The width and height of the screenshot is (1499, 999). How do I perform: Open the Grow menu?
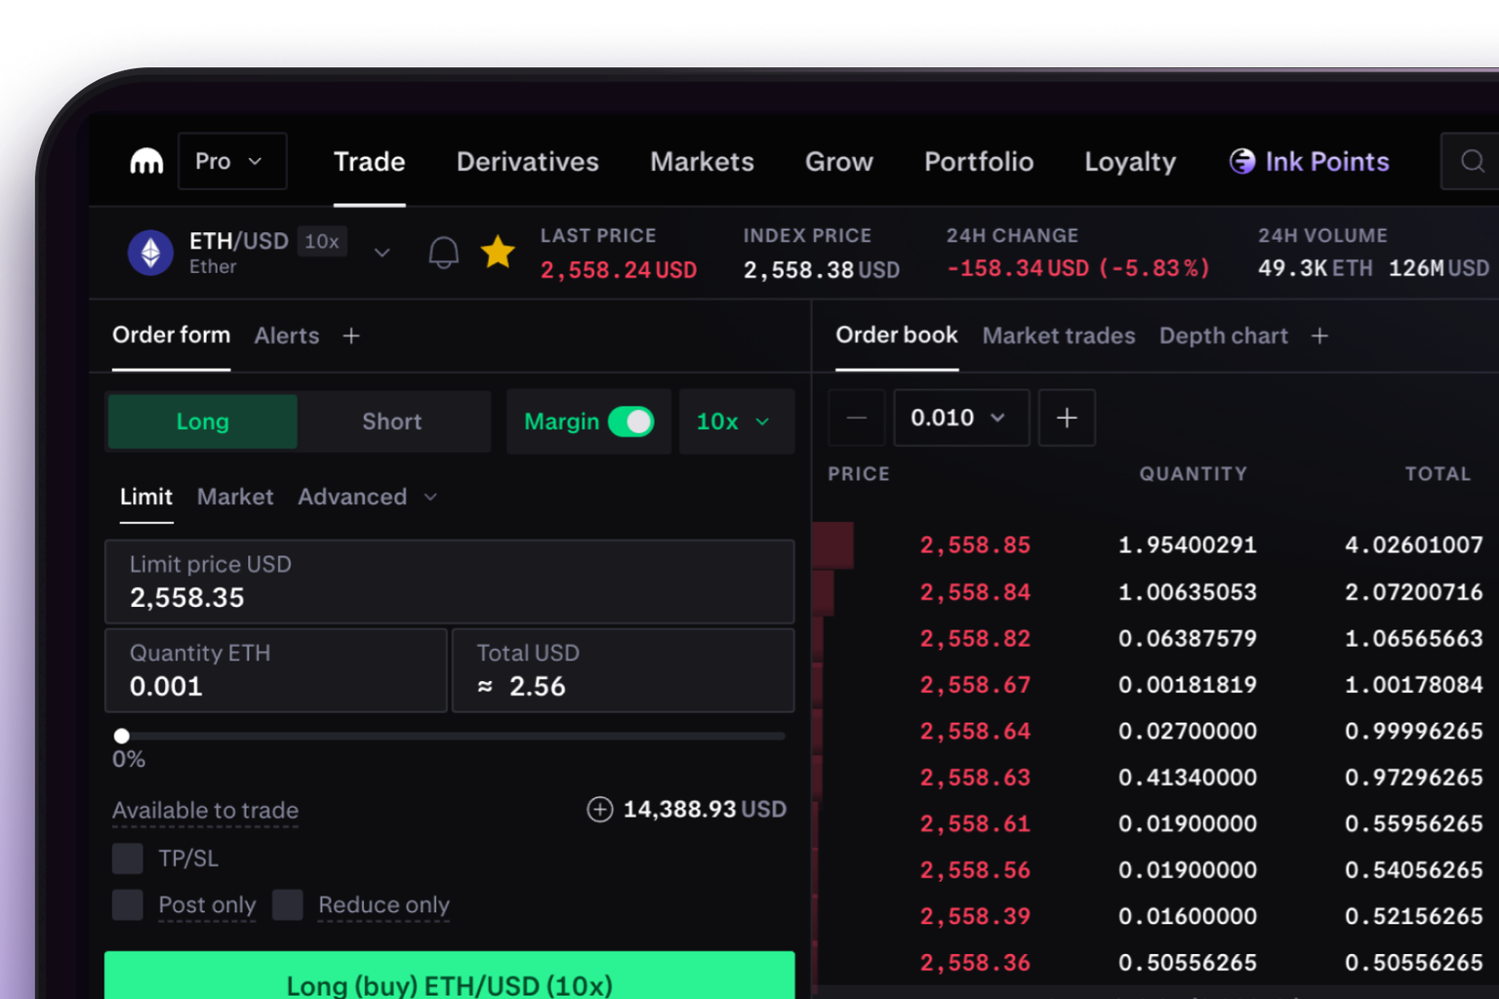839,161
